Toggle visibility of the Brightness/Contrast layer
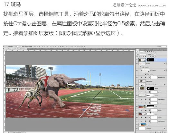The width and height of the screenshot is (169, 134). click(137, 77)
